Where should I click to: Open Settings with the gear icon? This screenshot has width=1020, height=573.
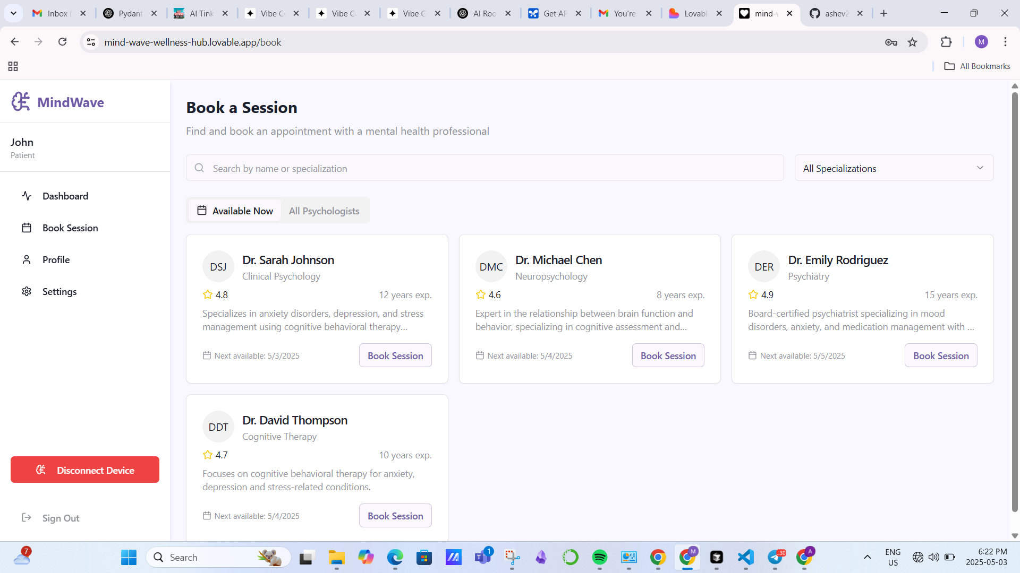[x=27, y=292]
